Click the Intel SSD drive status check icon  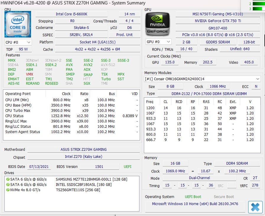tap(8, 184)
